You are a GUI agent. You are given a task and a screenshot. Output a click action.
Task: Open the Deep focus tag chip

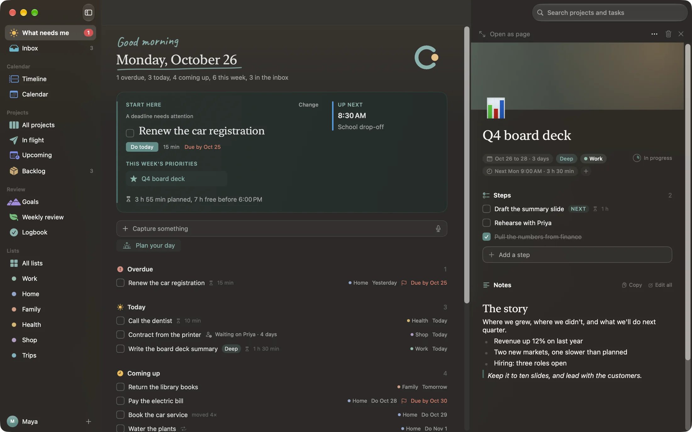point(566,159)
